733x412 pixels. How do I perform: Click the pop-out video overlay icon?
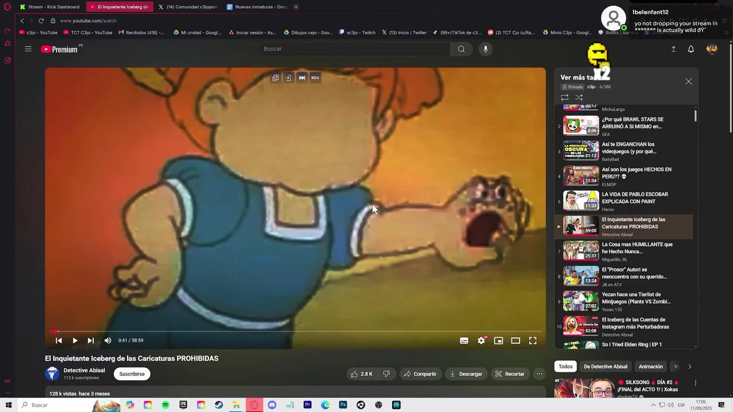[x=275, y=78]
